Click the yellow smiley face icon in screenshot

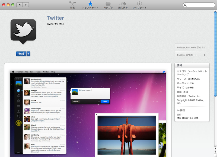18,123
